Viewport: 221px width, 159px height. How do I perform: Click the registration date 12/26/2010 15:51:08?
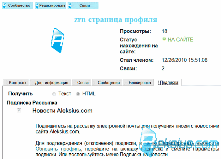pyautogui.click(x=184, y=60)
